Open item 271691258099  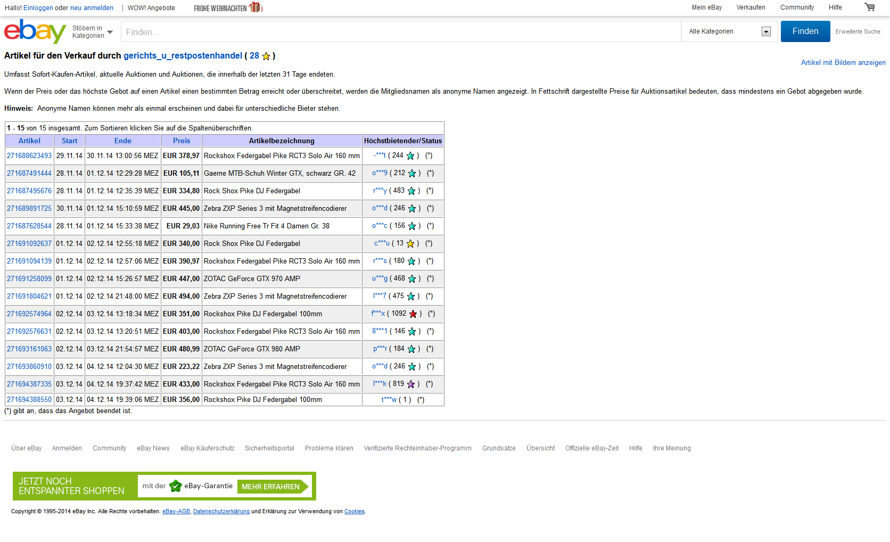(29, 278)
